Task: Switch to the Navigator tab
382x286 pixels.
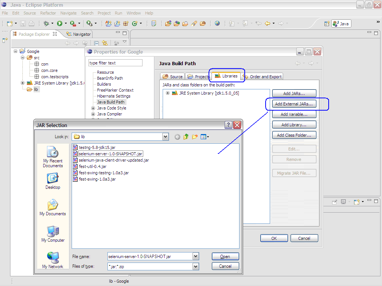Action: click(78, 34)
